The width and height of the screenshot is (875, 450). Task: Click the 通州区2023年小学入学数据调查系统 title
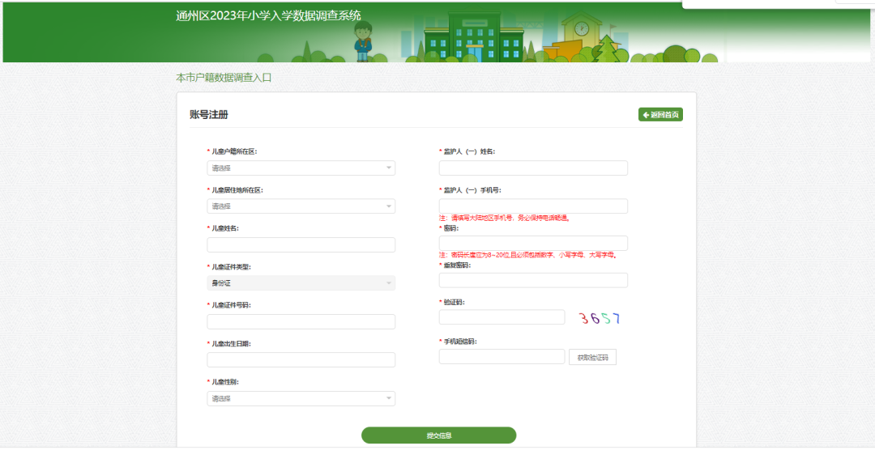tap(268, 15)
